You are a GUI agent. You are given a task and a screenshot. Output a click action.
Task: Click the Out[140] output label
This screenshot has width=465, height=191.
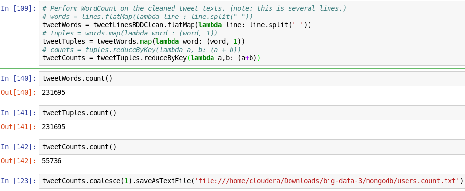tap(19, 93)
